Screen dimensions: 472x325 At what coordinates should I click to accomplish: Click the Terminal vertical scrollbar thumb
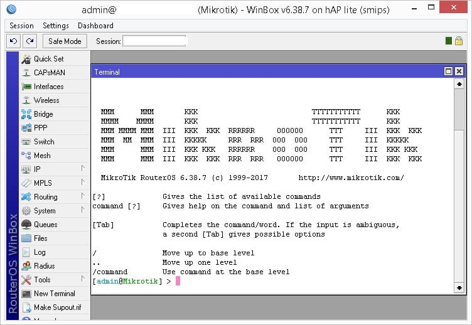tap(459, 110)
